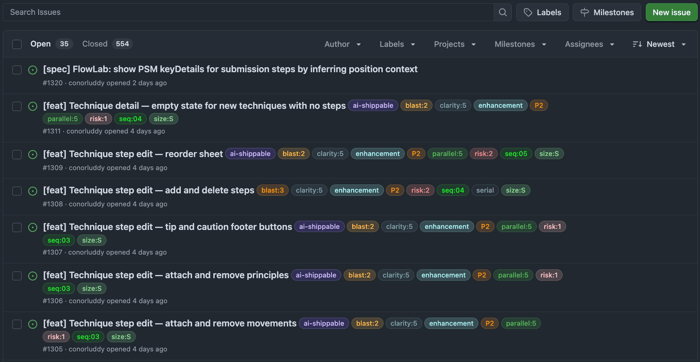Open the Newest sort dropdown
The width and height of the screenshot is (700, 362).
pyautogui.click(x=660, y=44)
